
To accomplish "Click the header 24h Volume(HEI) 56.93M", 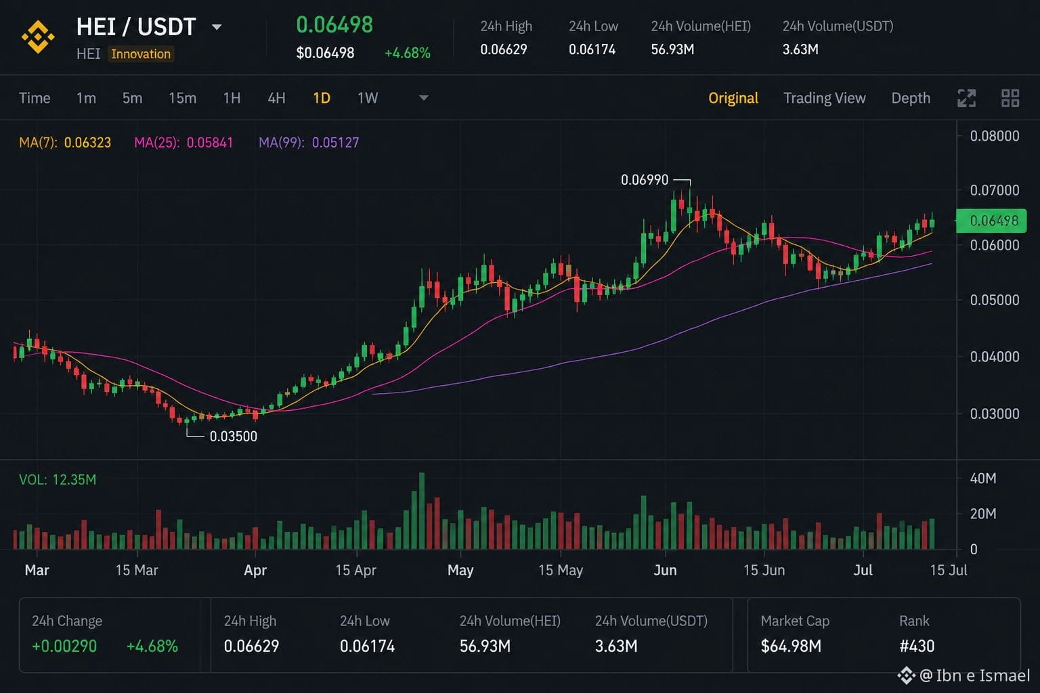I will [x=672, y=49].
